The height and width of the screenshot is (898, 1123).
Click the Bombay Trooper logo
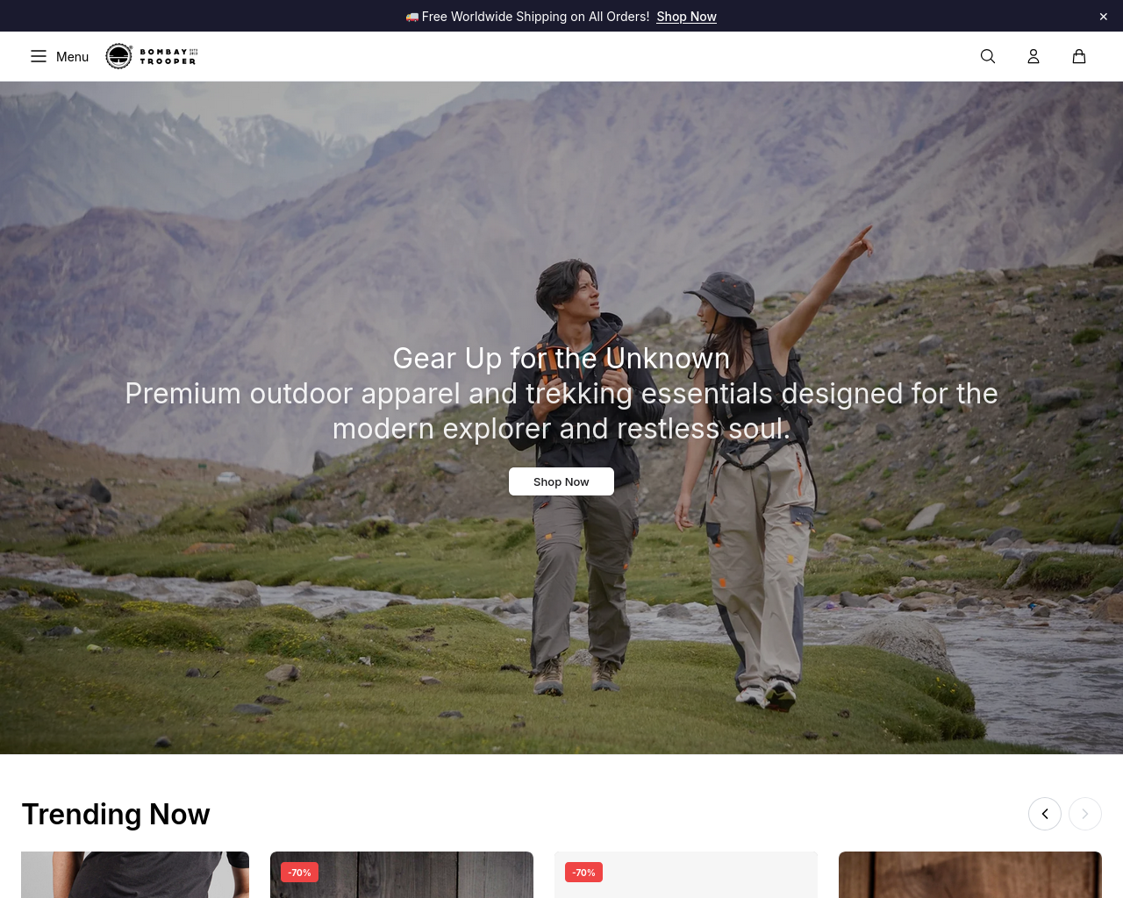152,56
